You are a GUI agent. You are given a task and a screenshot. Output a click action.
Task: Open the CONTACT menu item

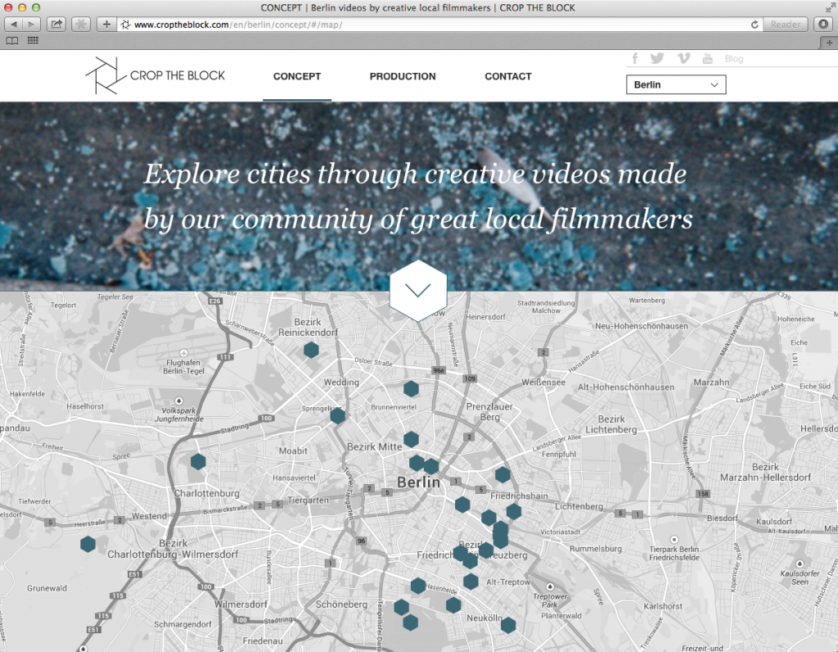(507, 76)
